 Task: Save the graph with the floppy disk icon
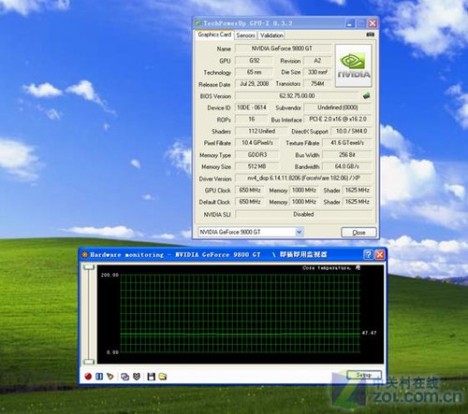tap(151, 377)
